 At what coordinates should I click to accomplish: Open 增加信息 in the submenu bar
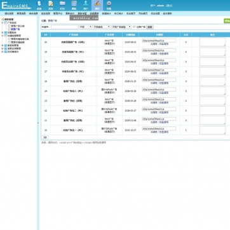pos(9,13)
